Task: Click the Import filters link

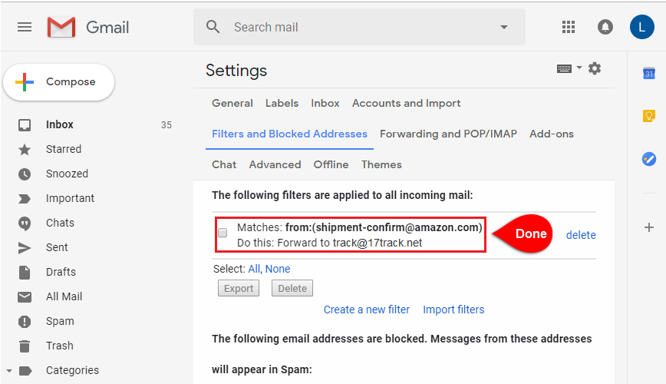Action: (x=453, y=310)
